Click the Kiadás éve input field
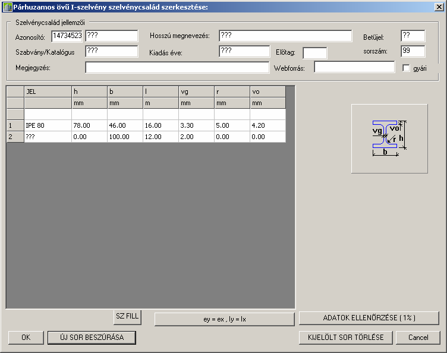Screen dimensions: 447x353 (244, 51)
